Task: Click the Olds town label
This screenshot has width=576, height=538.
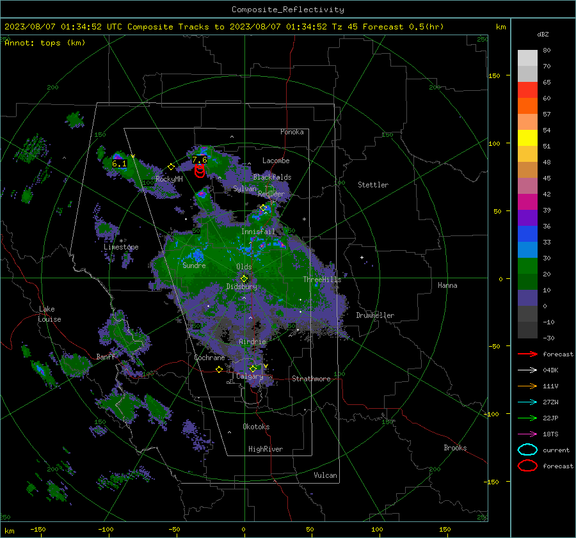Action: [244, 267]
